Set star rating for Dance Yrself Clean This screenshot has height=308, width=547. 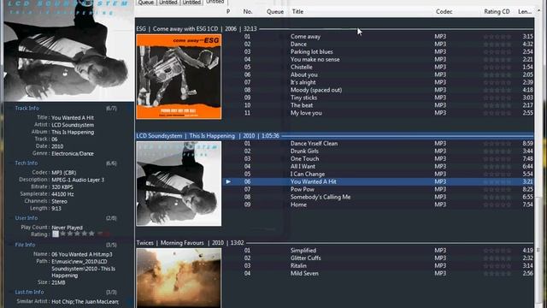coord(497,143)
